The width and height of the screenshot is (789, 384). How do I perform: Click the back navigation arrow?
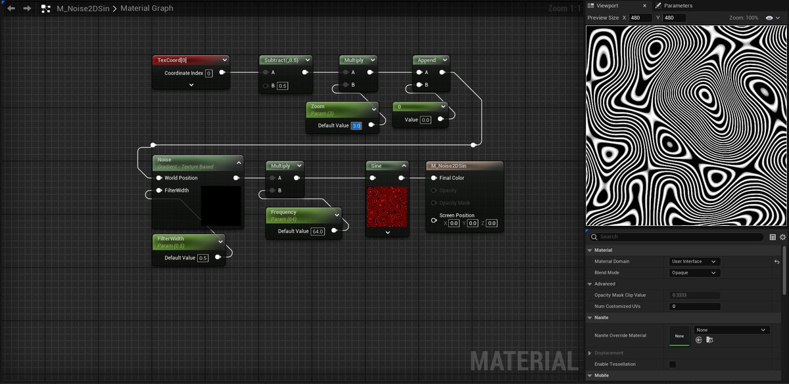11,9
